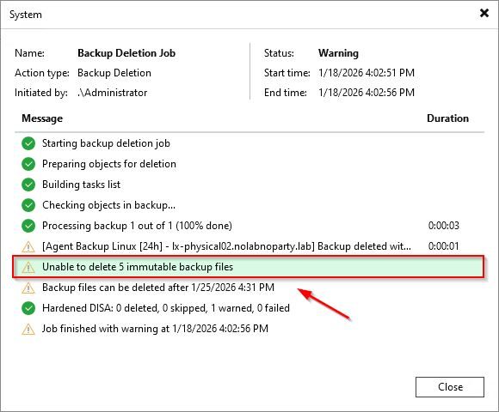The width and height of the screenshot is (499, 412).
Task: Click the 'Action type:' label
Action: click(x=42, y=73)
